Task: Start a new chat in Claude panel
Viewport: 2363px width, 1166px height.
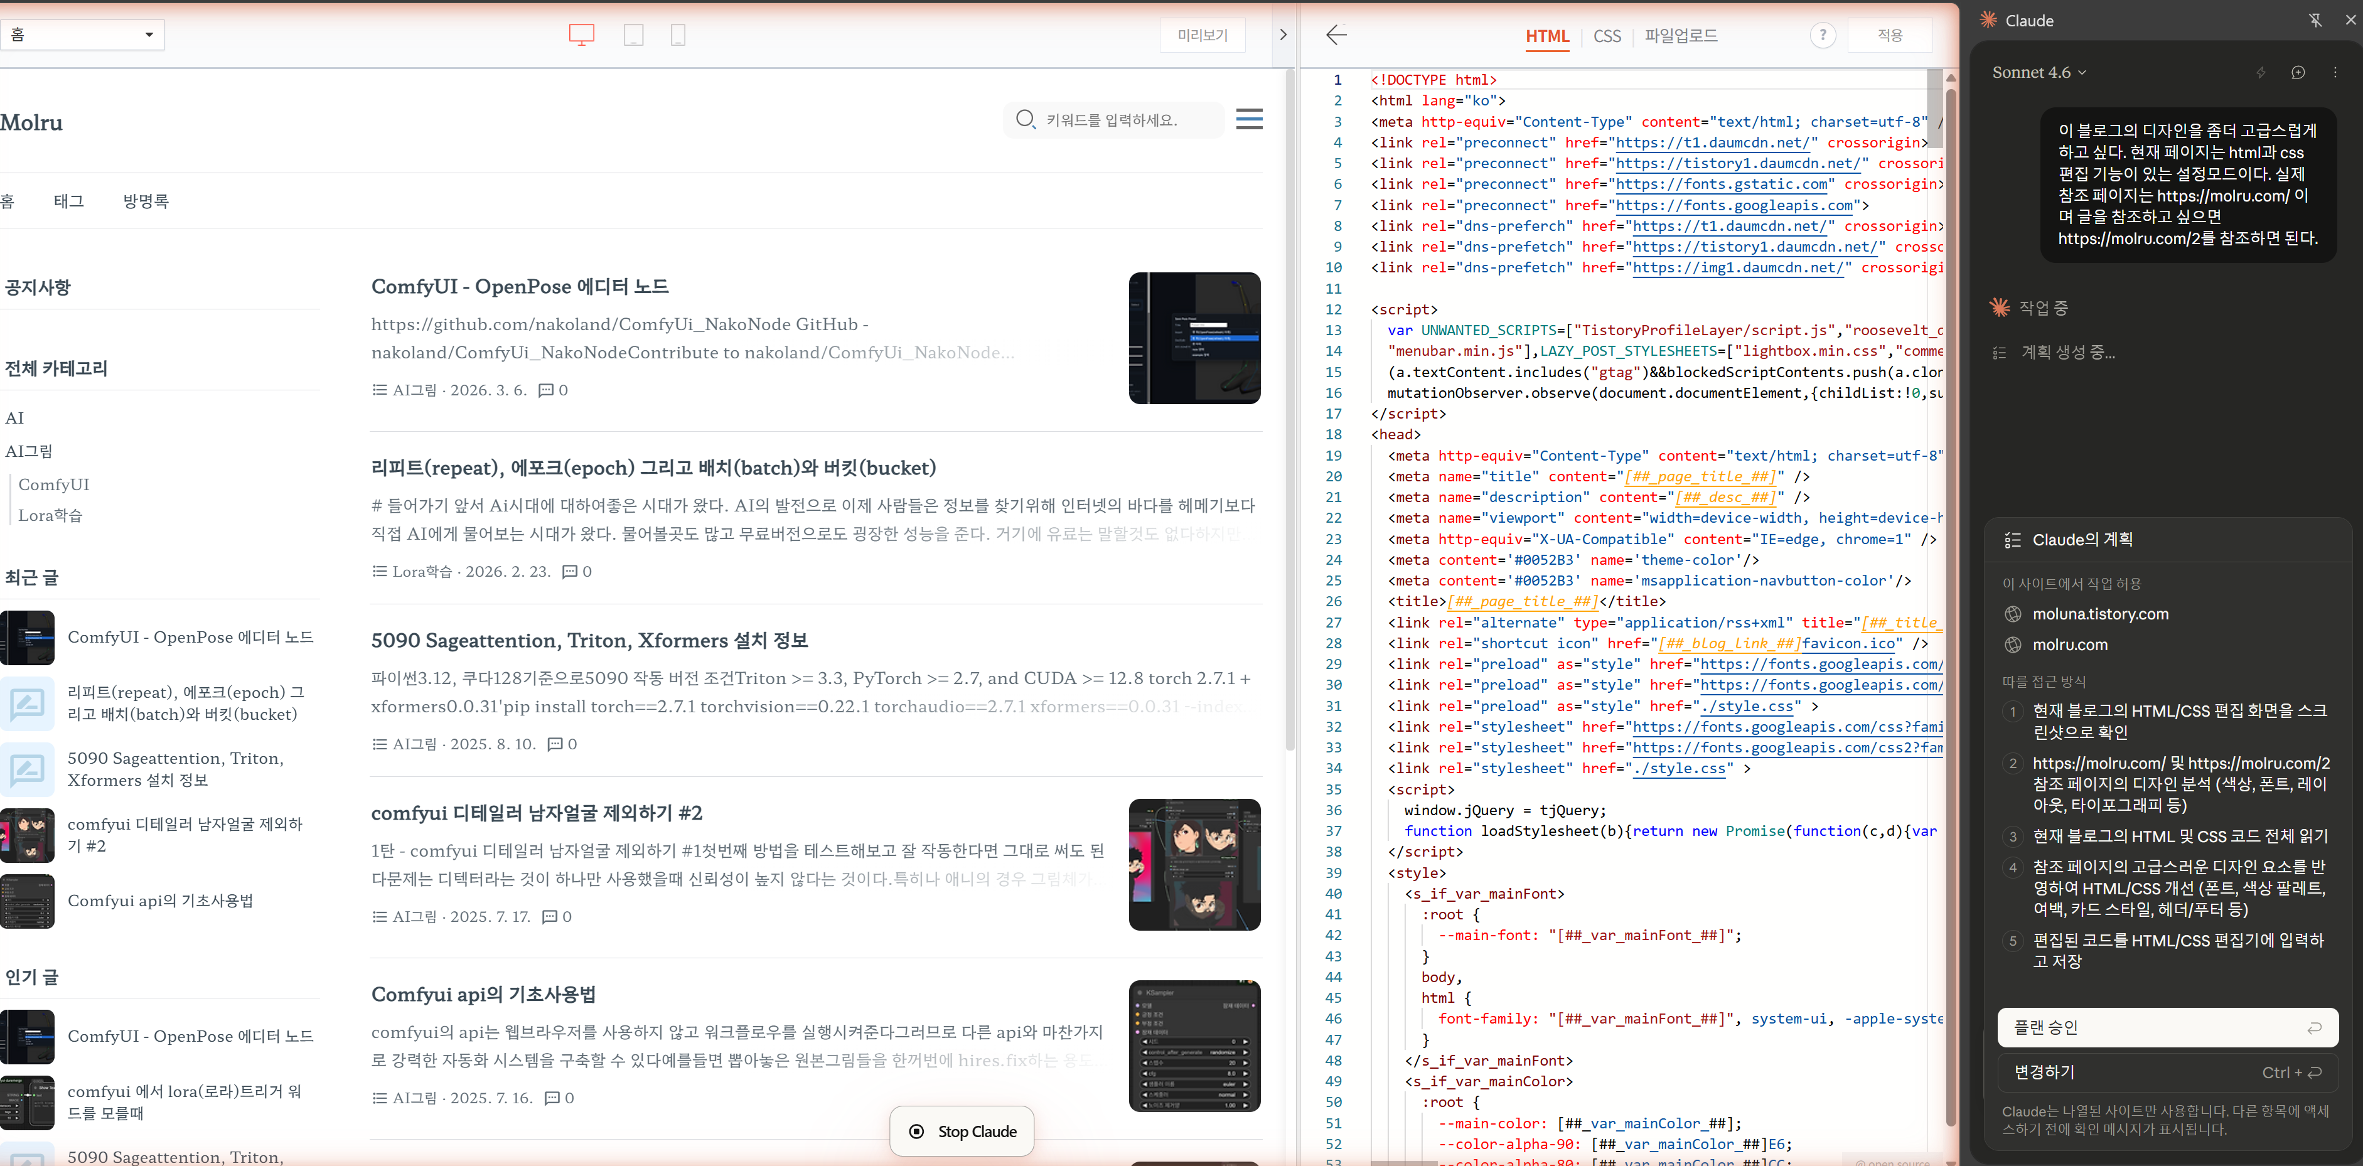Action: 2297,72
